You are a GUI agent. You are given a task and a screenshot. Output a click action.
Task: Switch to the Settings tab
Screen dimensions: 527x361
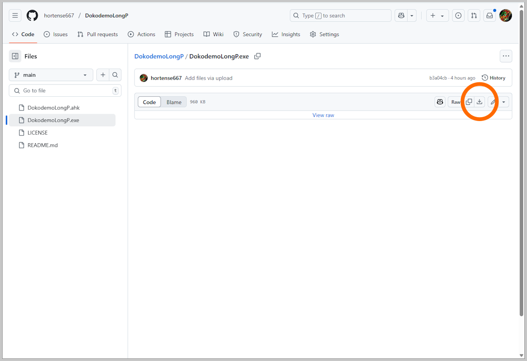point(324,34)
